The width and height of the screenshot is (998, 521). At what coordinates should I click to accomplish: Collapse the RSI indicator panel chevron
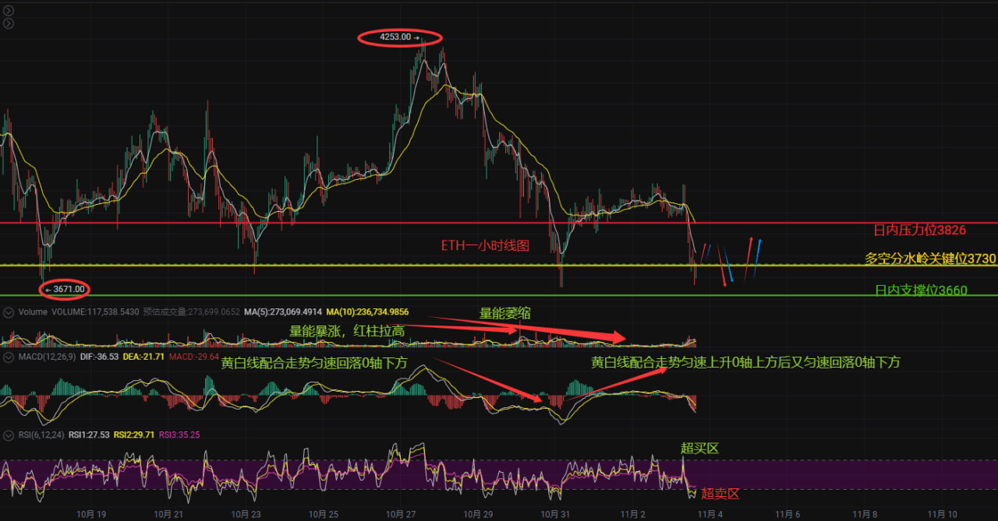[9, 435]
